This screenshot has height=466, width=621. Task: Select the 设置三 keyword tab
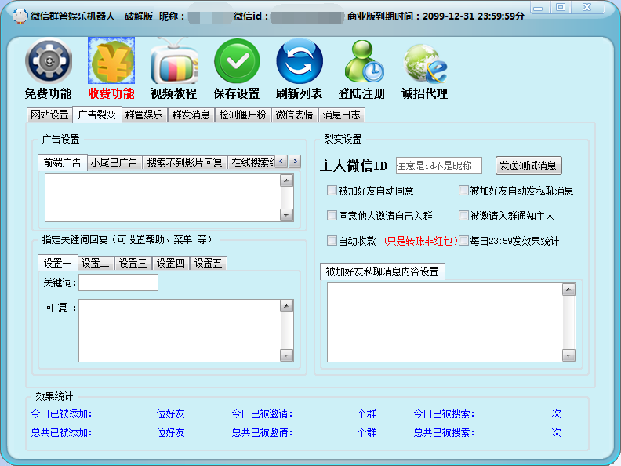pyautogui.click(x=133, y=263)
